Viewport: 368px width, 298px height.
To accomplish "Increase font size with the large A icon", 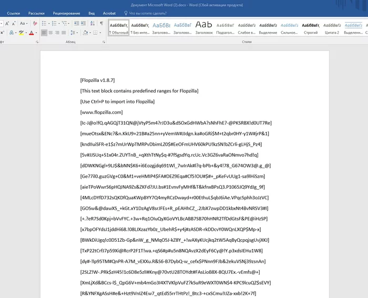I will point(7,23).
